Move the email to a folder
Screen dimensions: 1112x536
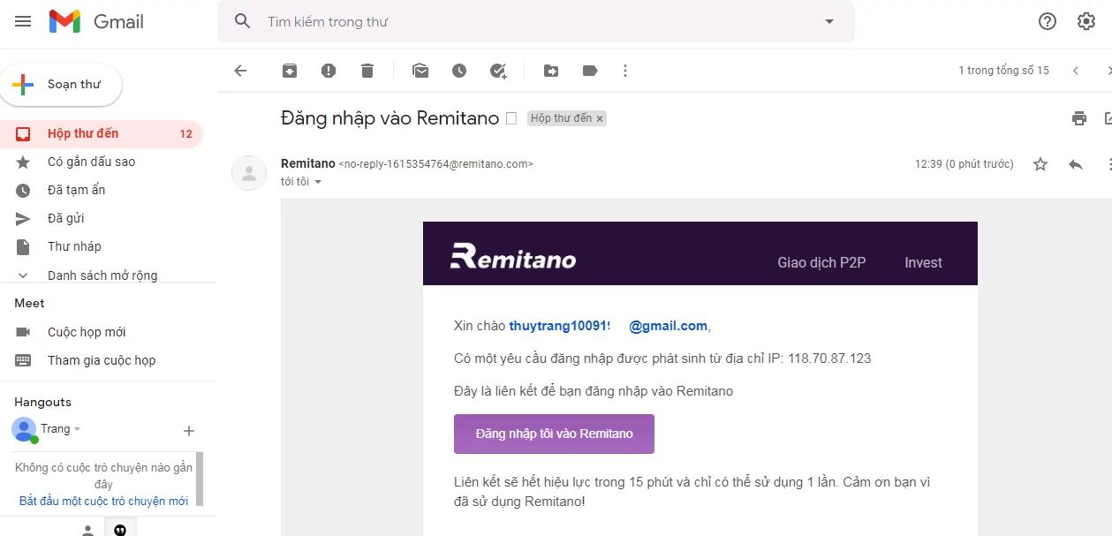click(551, 71)
